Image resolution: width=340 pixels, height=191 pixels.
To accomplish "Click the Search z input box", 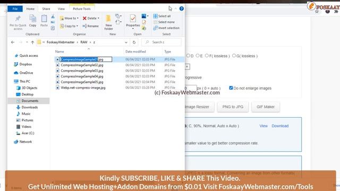I will click(x=161, y=42).
